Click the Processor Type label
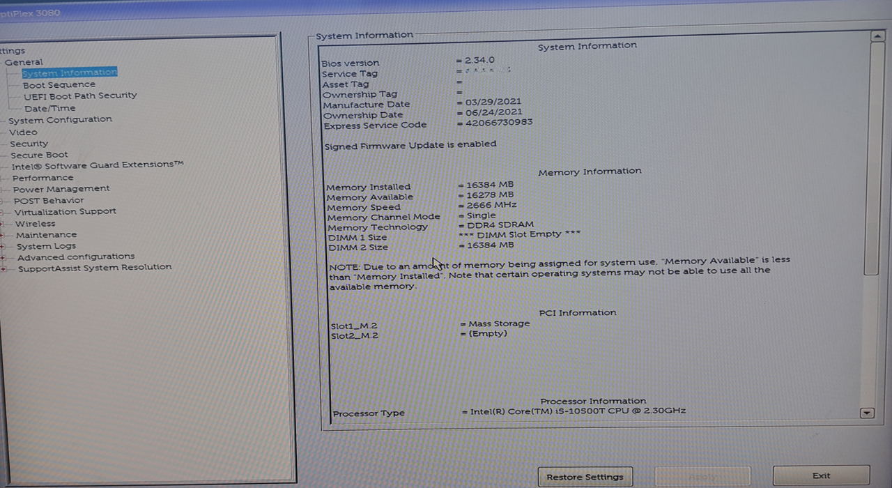 coord(369,413)
